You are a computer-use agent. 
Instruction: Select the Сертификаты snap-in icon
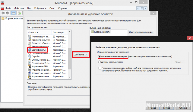coord(30,50)
